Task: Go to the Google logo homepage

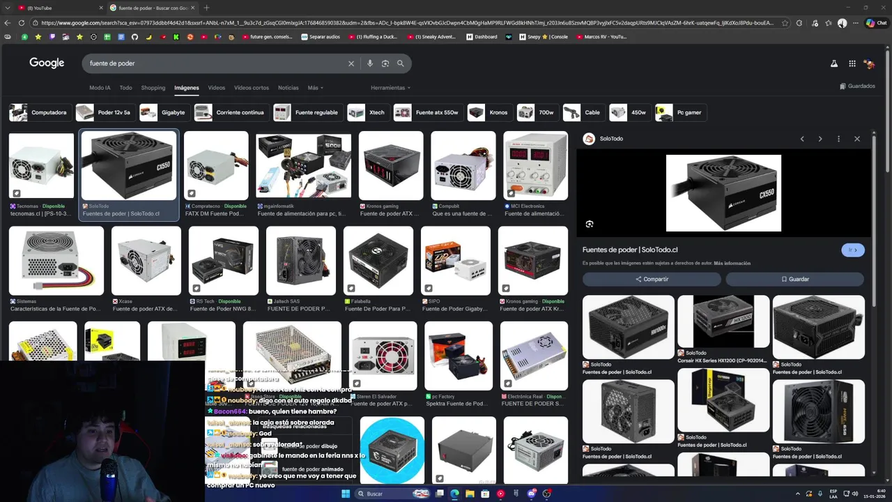Action: point(47,63)
